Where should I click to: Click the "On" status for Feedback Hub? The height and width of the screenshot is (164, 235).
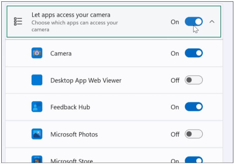point(175,107)
